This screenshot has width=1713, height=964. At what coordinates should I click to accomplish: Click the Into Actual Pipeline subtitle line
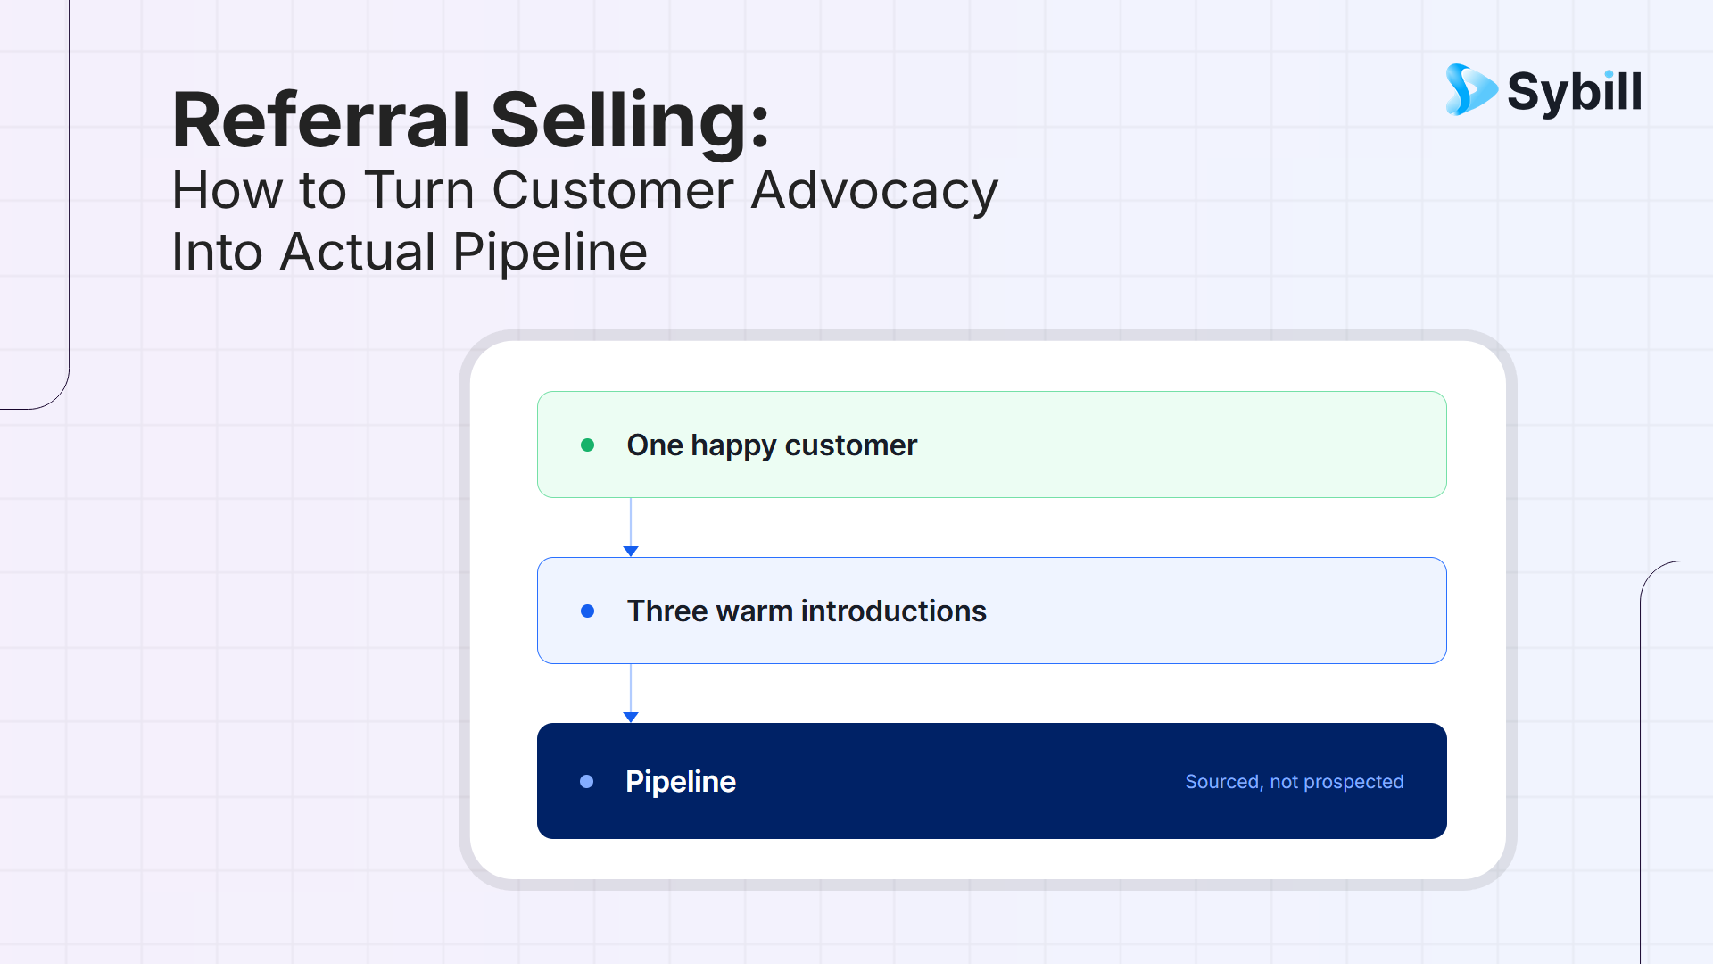click(x=409, y=253)
